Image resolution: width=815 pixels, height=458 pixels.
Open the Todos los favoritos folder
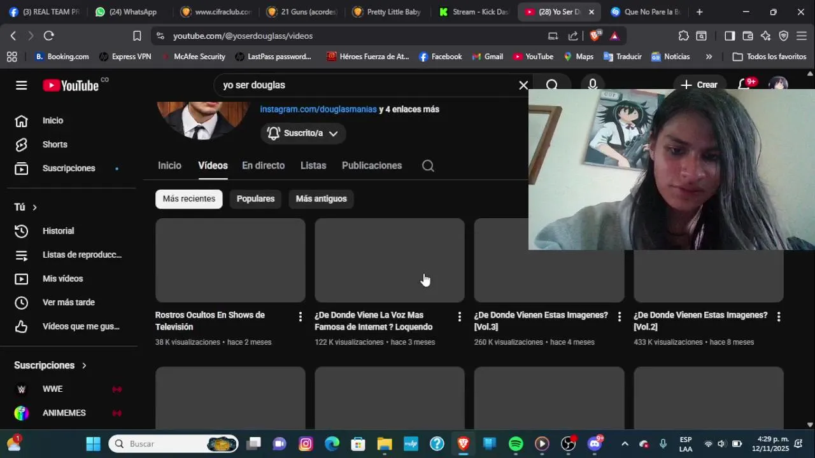pos(769,57)
